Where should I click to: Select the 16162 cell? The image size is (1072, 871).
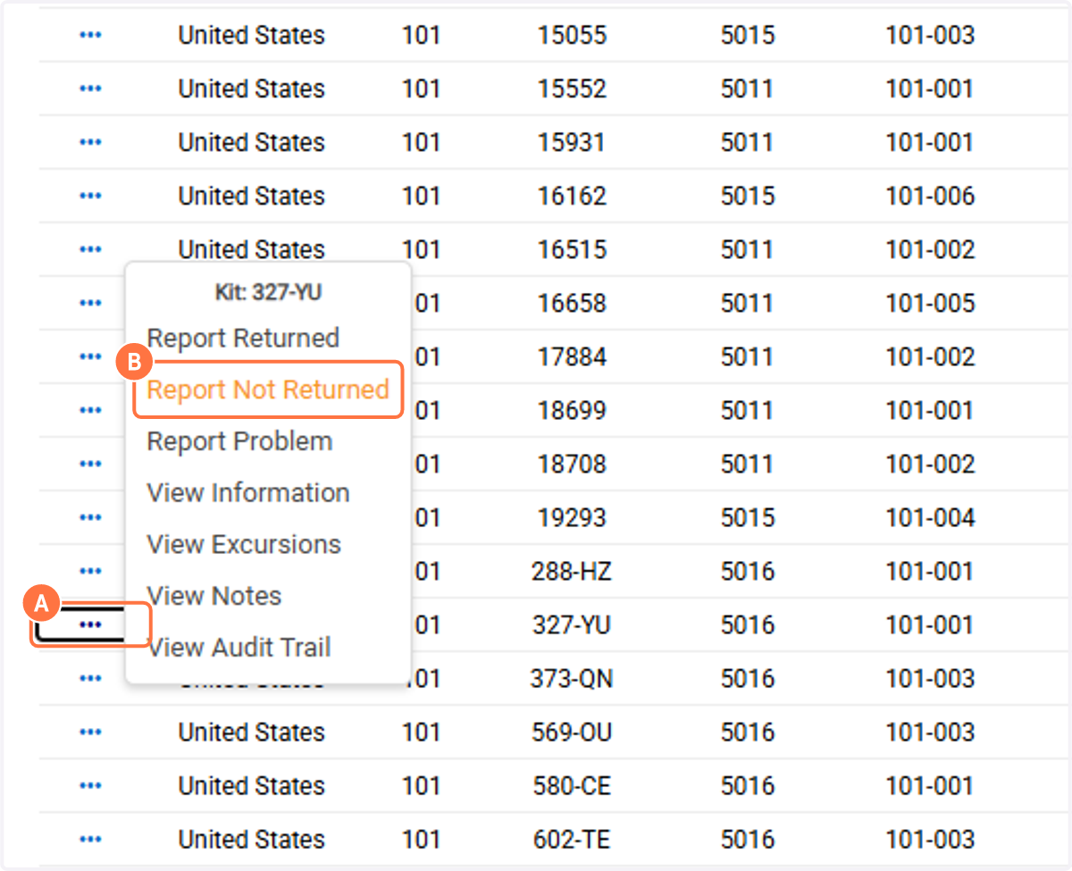click(572, 197)
